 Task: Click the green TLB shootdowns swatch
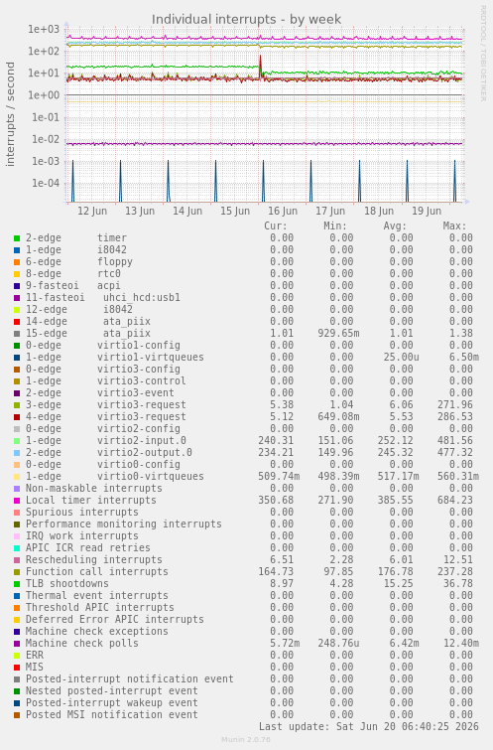point(17,584)
